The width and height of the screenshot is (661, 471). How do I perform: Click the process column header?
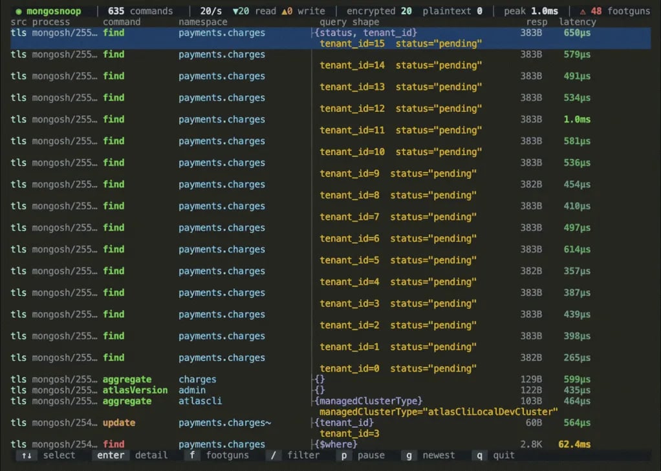point(51,22)
